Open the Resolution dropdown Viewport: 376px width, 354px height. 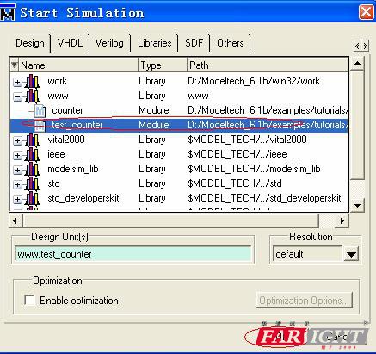point(351,254)
